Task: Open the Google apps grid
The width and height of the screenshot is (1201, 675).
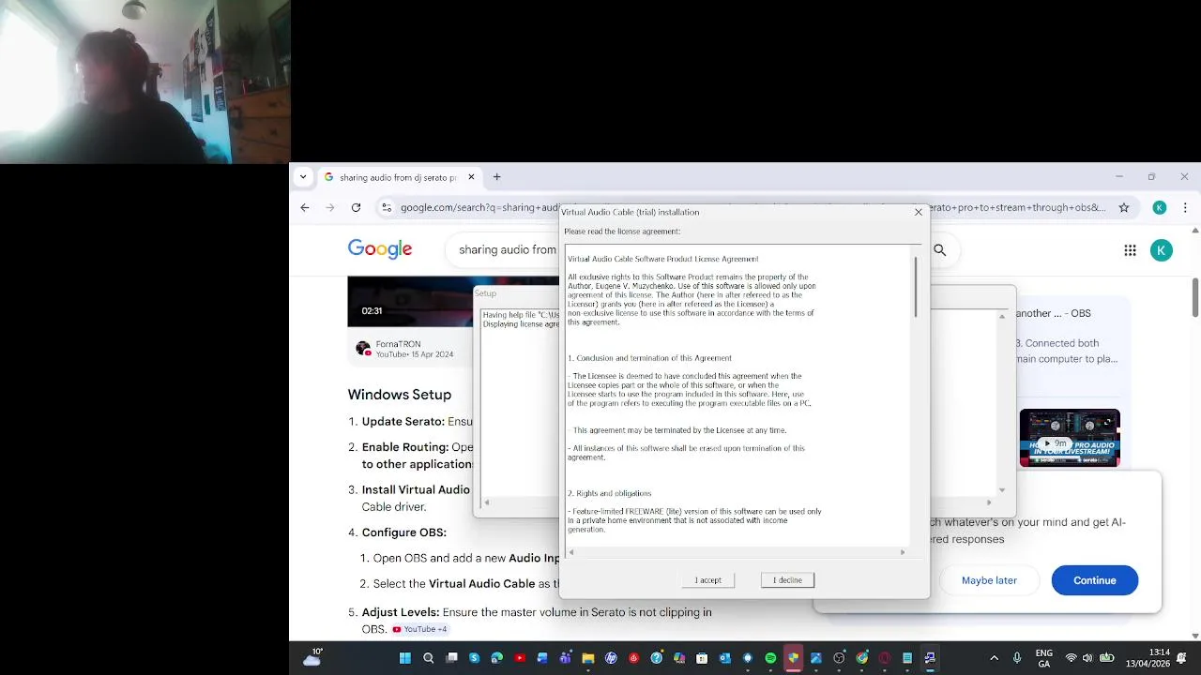Action: click(x=1131, y=250)
